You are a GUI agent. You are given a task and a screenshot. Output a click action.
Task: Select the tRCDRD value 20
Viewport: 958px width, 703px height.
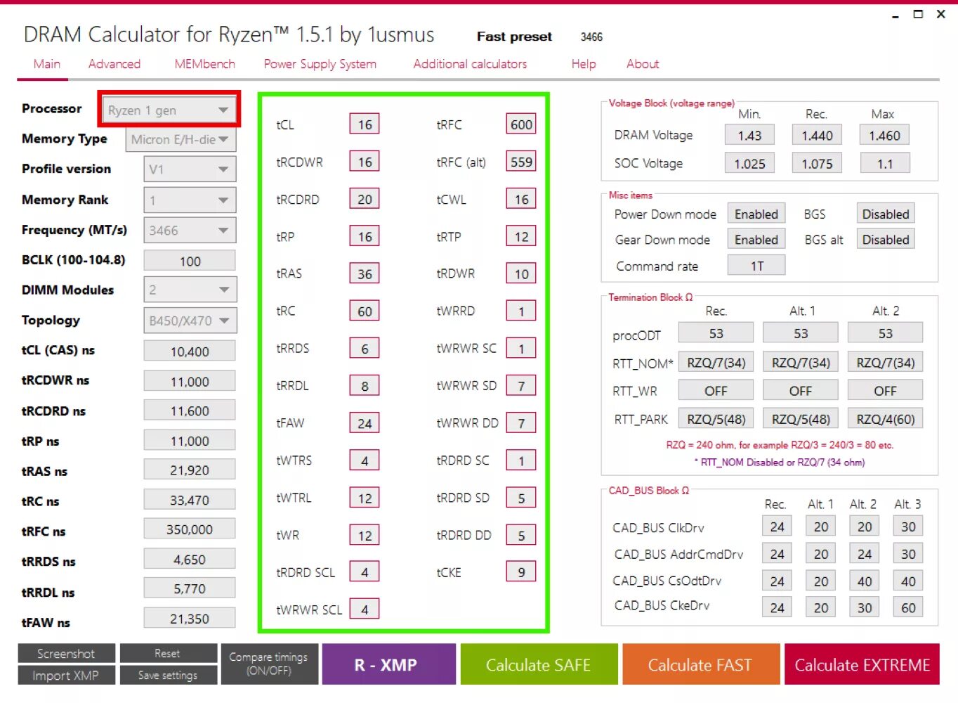click(365, 199)
